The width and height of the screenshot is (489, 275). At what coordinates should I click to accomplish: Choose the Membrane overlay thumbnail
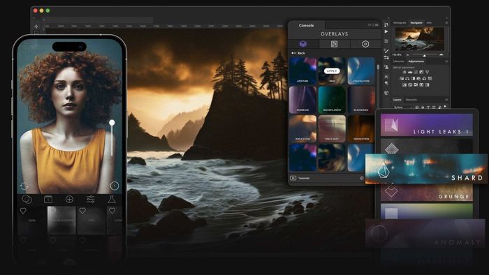coord(302,100)
